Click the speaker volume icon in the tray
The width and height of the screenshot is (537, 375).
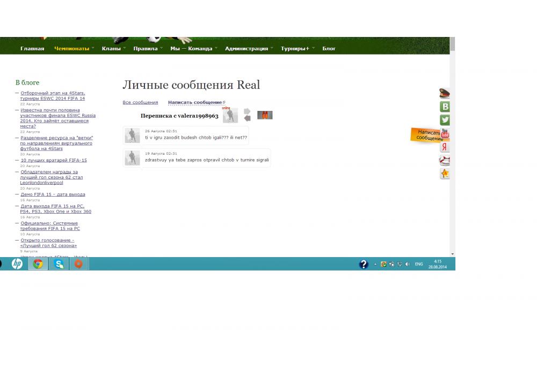tap(408, 264)
